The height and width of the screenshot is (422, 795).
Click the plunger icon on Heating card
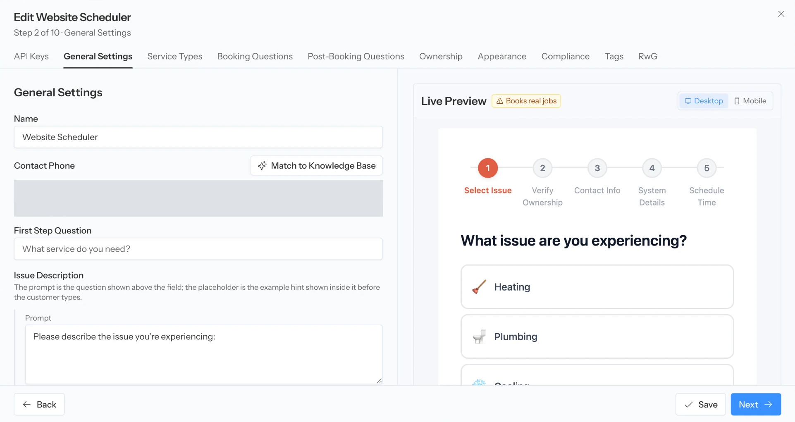coord(479,287)
